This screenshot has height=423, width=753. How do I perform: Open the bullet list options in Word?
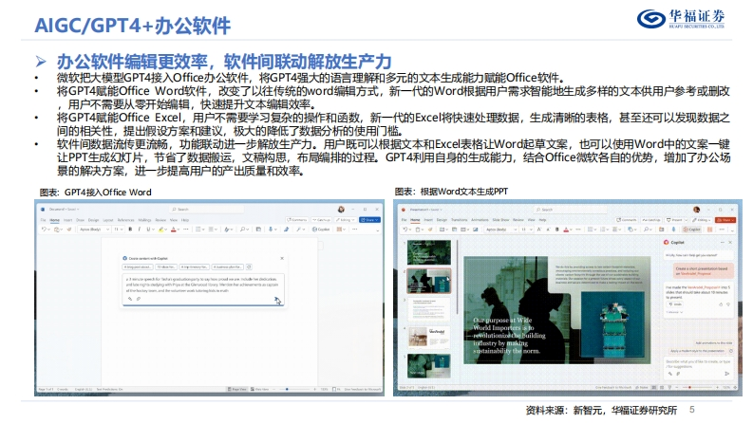click(198, 230)
